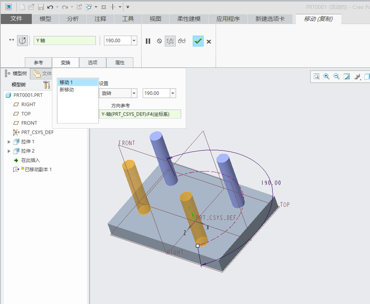This screenshot has height=304, width=370.
Task: Open model tree settings hammer icon
Action: (47, 85)
